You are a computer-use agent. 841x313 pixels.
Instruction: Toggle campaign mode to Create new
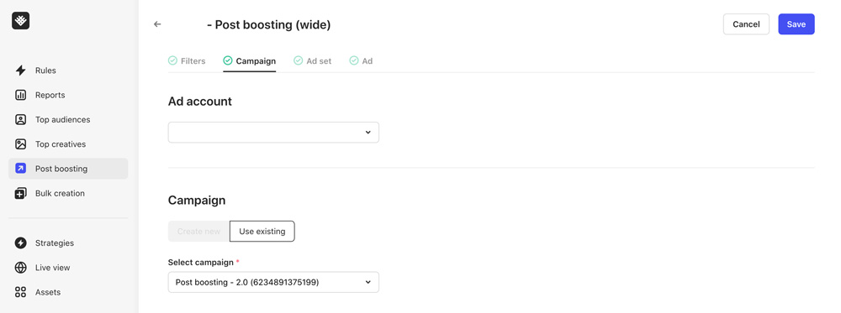pyautogui.click(x=199, y=231)
